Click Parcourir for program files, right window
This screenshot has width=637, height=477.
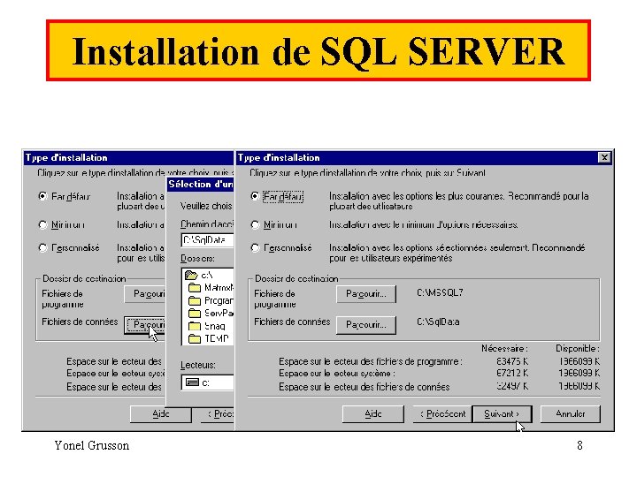[x=366, y=294]
